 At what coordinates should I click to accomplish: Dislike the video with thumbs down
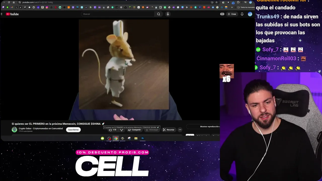[122, 130]
